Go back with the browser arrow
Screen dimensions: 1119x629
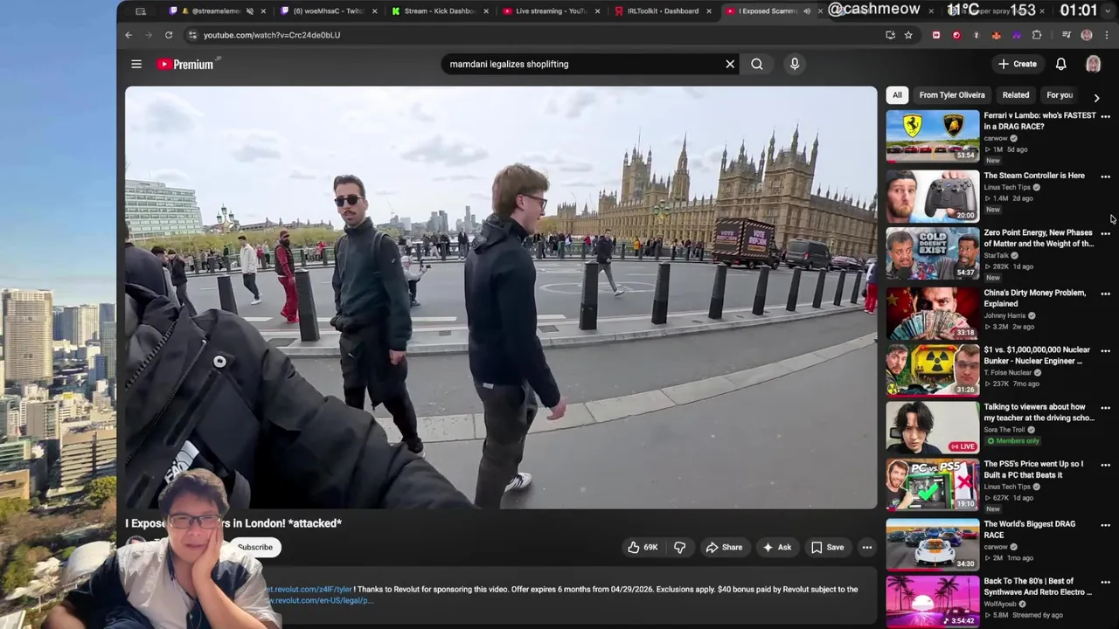[129, 35]
